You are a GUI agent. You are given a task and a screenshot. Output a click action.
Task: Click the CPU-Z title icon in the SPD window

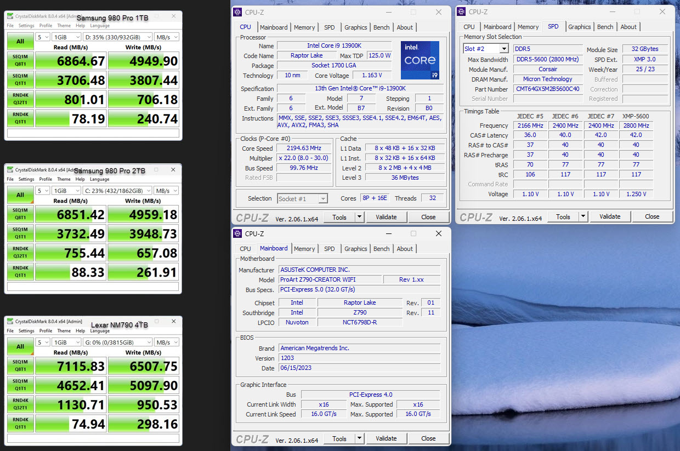[461, 12]
